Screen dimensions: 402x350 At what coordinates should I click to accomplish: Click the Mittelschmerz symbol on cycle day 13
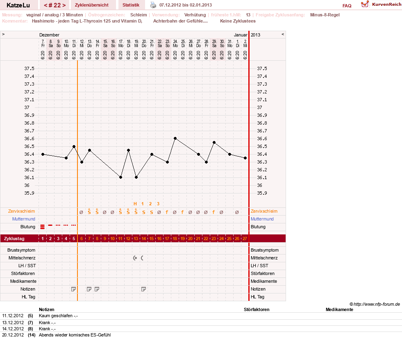point(135,258)
